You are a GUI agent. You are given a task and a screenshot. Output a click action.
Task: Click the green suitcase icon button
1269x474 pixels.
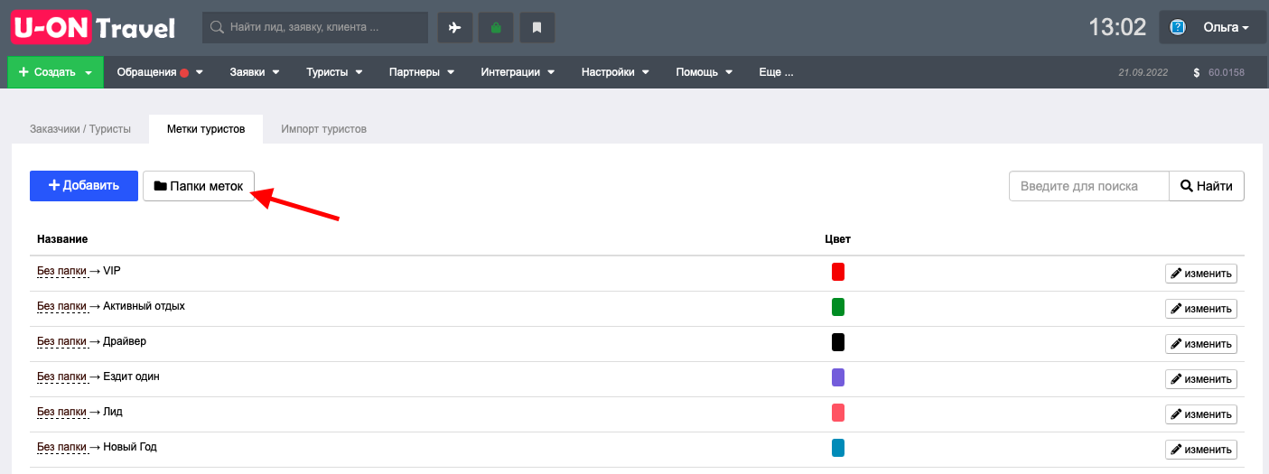(x=496, y=27)
